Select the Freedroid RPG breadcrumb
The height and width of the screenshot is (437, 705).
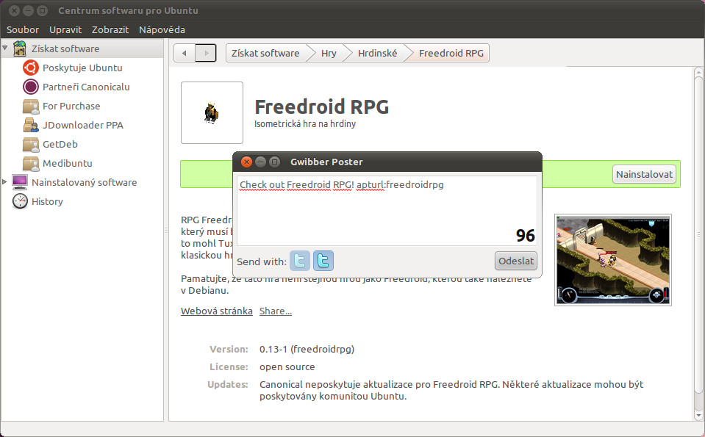click(x=451, y=53)
